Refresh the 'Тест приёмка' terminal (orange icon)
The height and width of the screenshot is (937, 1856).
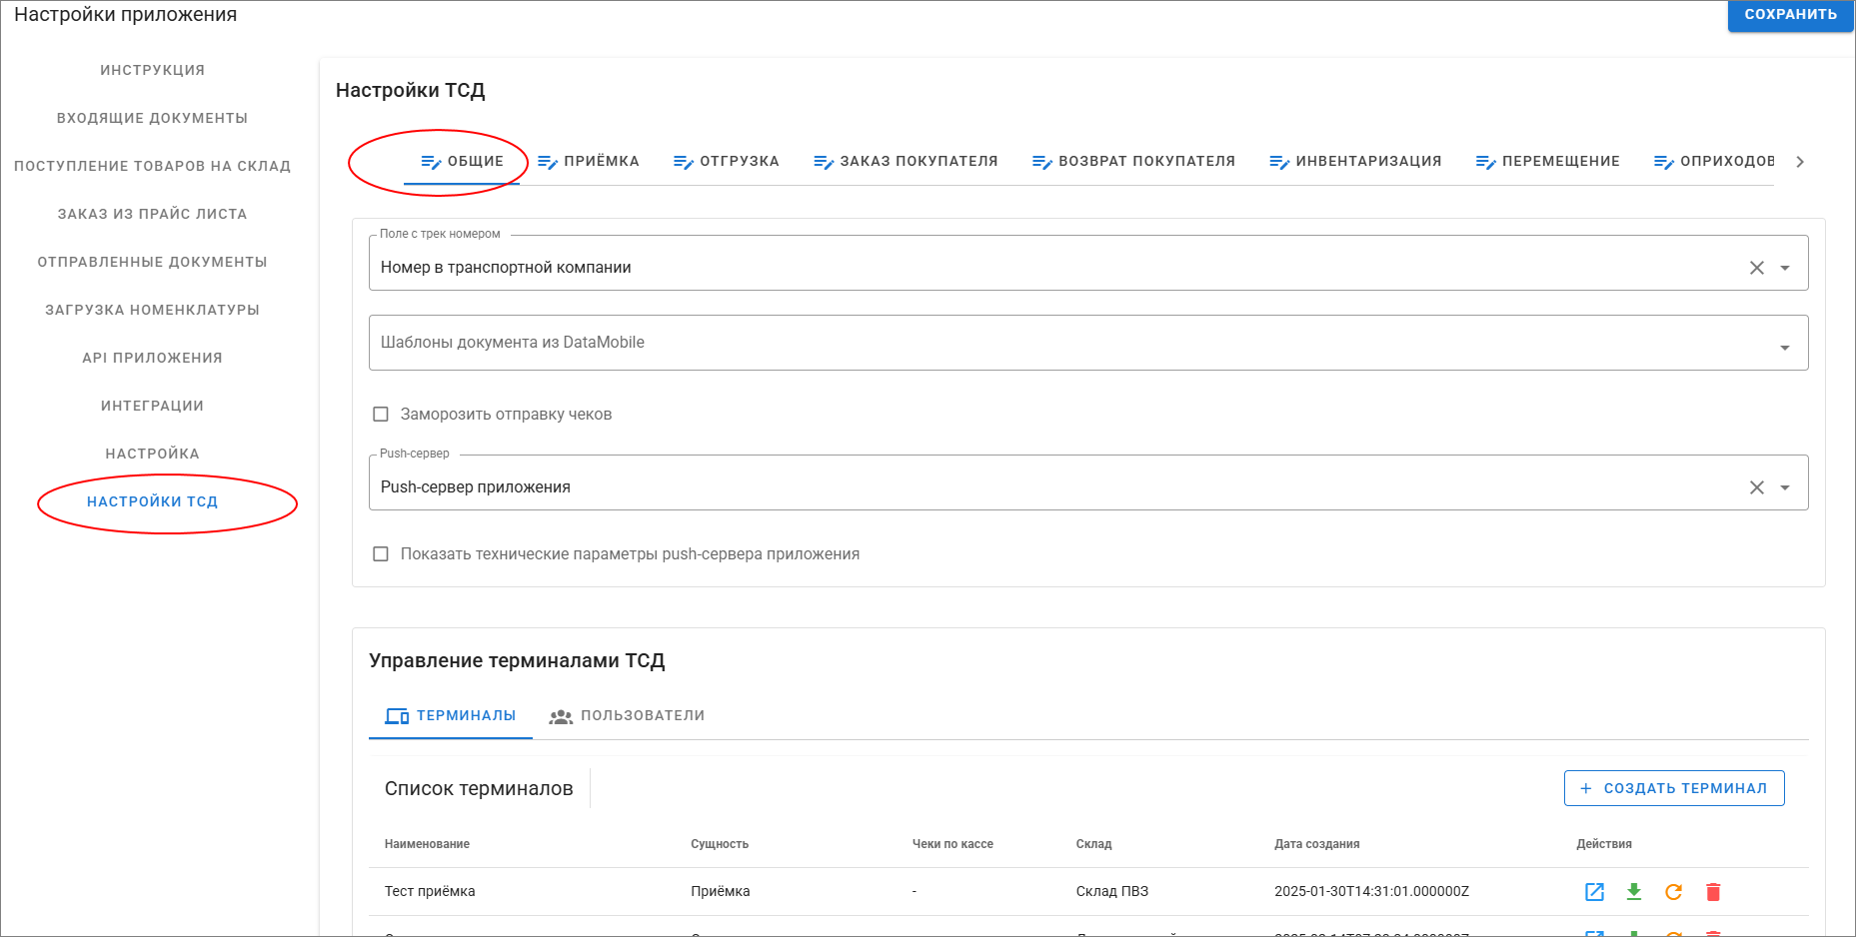(1673, 892)
